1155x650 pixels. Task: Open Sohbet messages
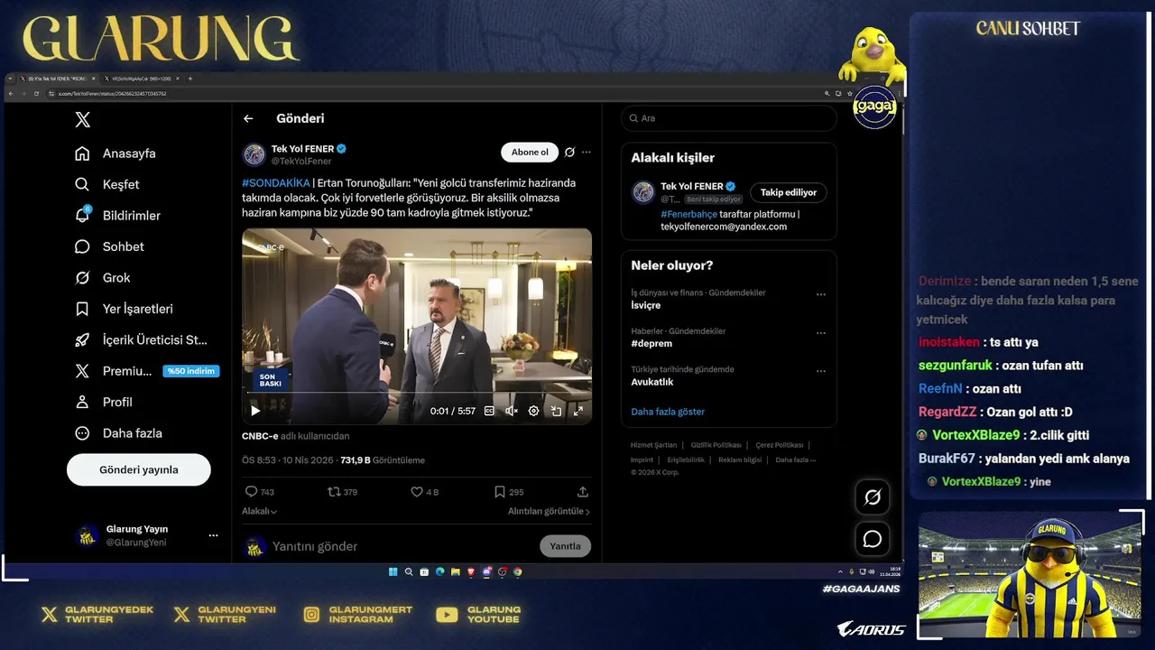[x=110, y=246]
